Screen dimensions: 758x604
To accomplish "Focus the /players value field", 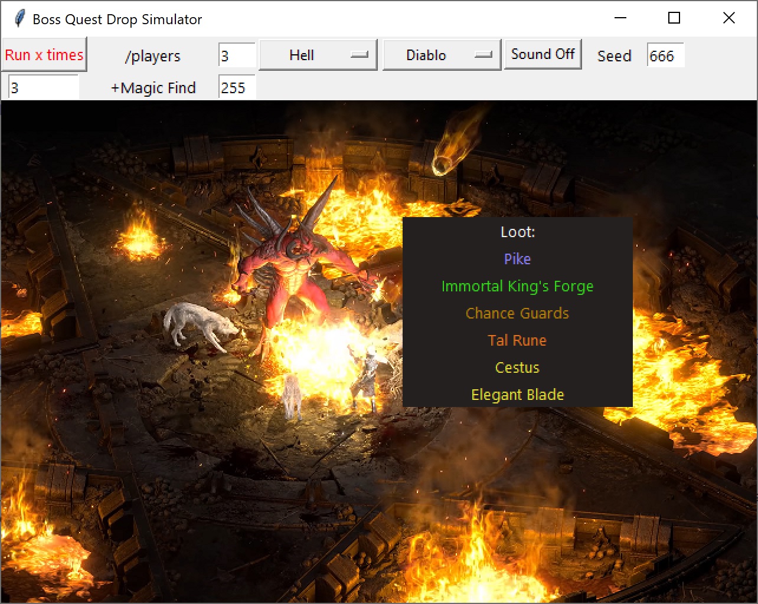I will click(236, 56).
